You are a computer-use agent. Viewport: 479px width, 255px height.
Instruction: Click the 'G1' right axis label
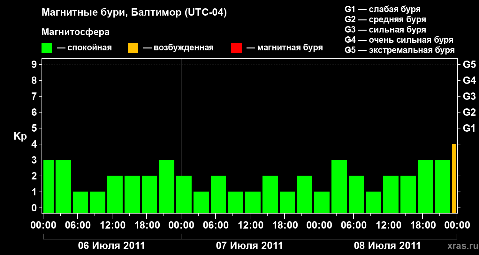point(469,128)
